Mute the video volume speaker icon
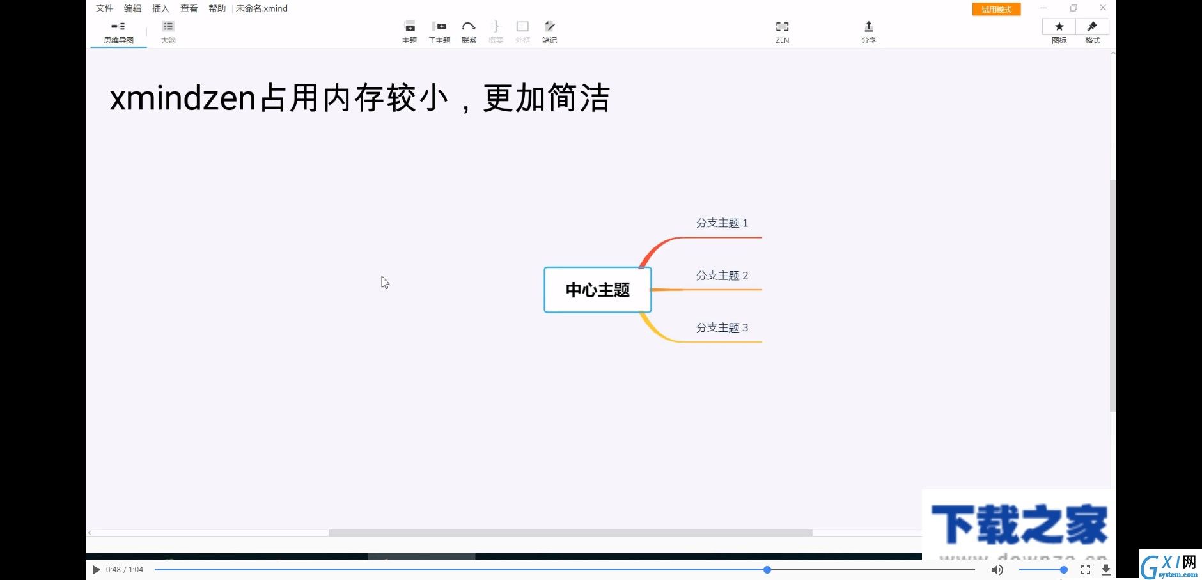This screenshot has height=580, width=1202. 997,570
